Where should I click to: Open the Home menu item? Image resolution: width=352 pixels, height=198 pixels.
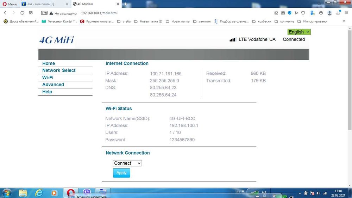tap(49, 63)
